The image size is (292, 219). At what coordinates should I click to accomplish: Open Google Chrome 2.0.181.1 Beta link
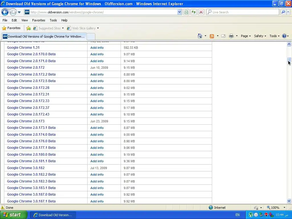pos(31,161)
